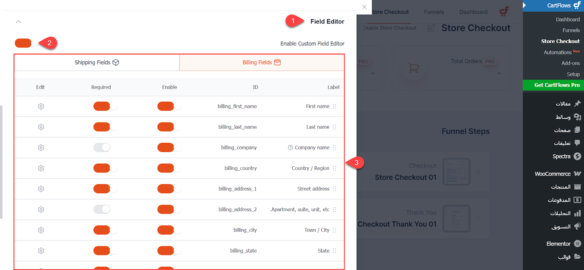Switch to Shipping Fields tab
This screenshot has height=270, width=584.
[x=97, y=62]
